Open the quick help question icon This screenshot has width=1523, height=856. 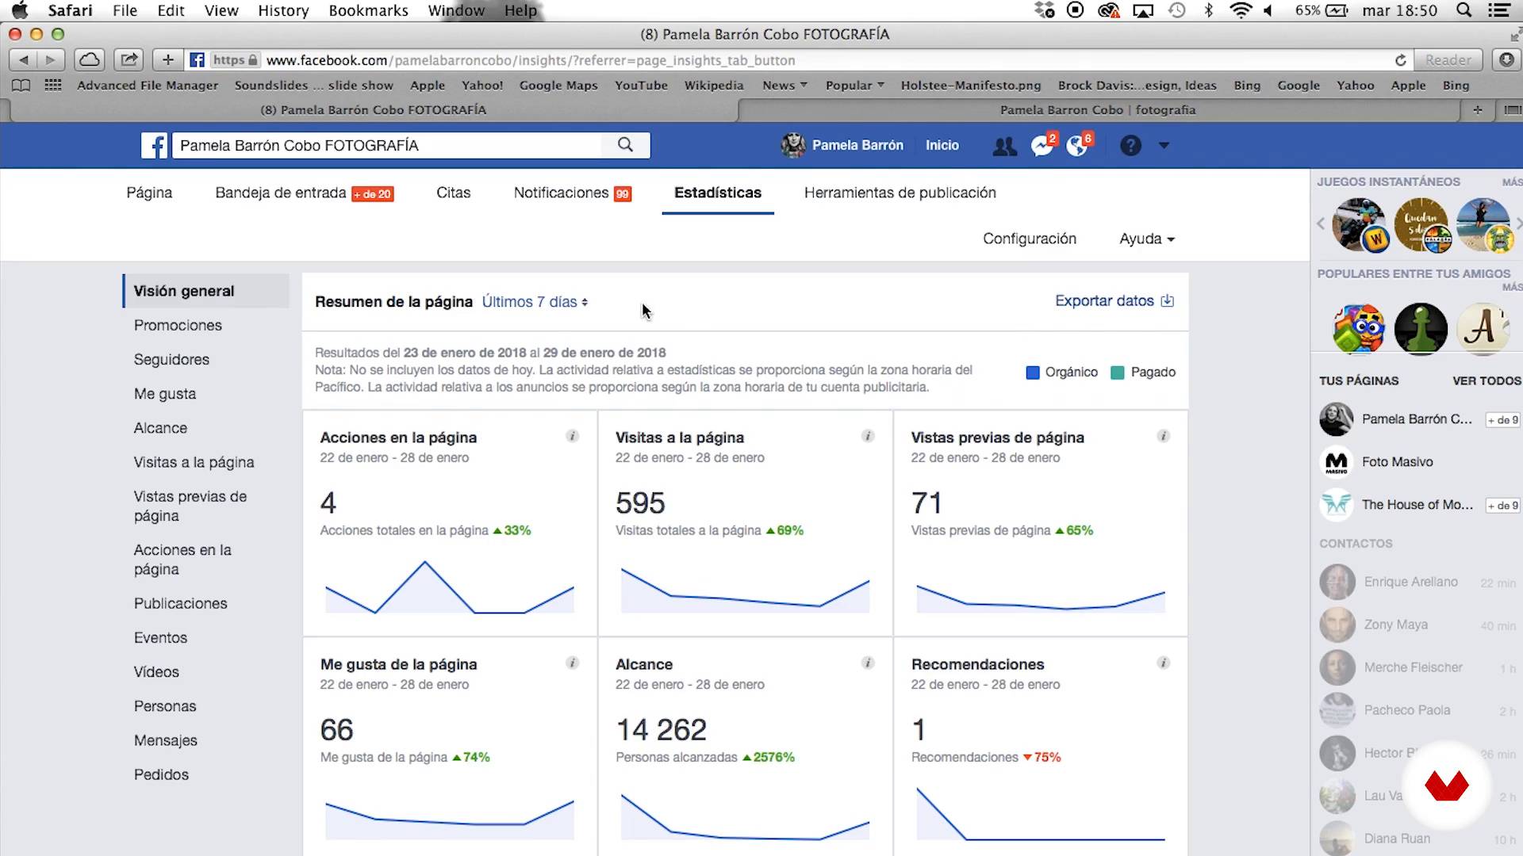1130,146
